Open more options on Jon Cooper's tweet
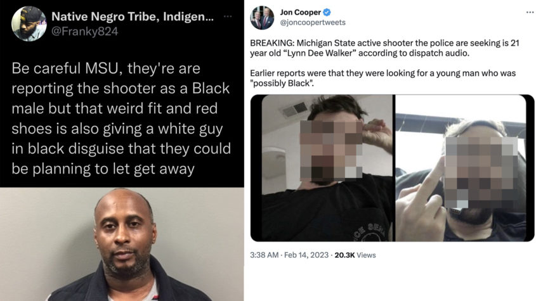Screen dimensions: 536x301 (x=530, y=12)
